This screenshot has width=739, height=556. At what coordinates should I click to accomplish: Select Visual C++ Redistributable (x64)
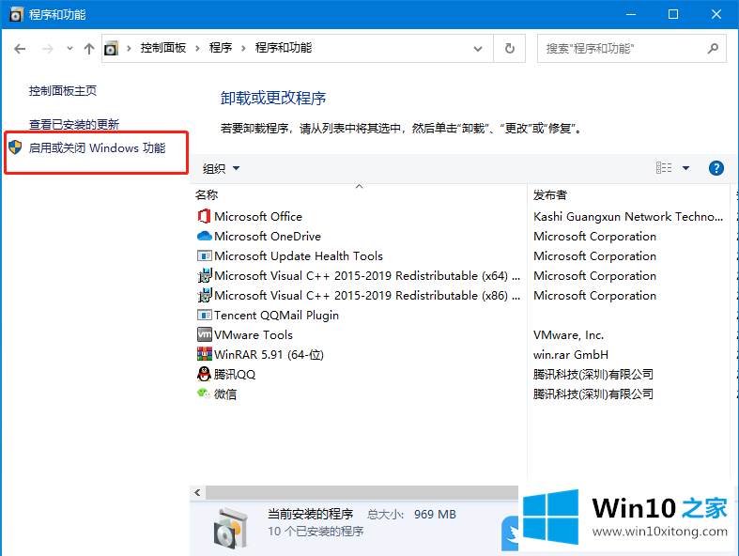click(366, 276)
